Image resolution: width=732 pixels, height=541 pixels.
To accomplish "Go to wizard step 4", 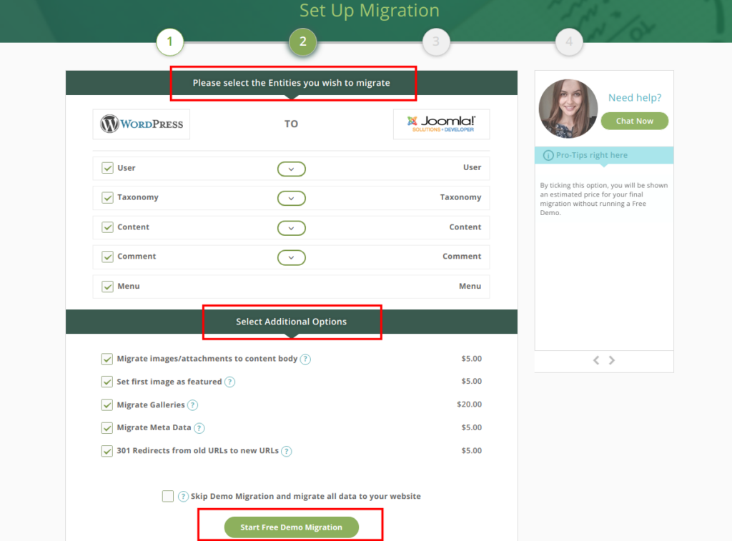I will 569,41.
